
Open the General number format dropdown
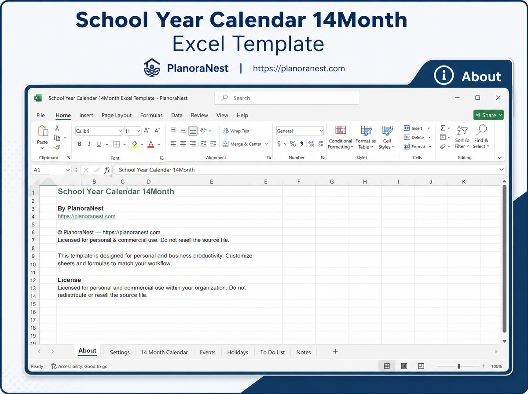click(x=321, y=131)
